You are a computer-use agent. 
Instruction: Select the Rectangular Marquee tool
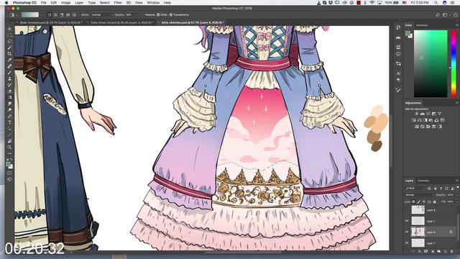tap(9, 35)
